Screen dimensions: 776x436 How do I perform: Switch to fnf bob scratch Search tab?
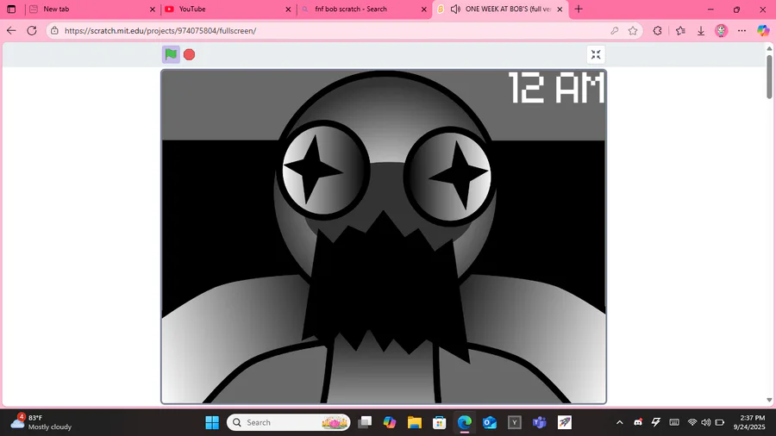364,9
